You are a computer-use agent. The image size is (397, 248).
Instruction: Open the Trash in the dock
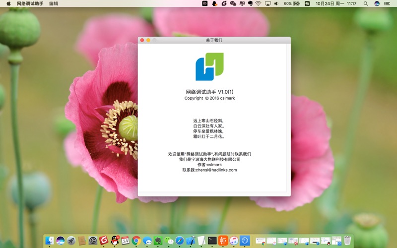tap(347, 241)
